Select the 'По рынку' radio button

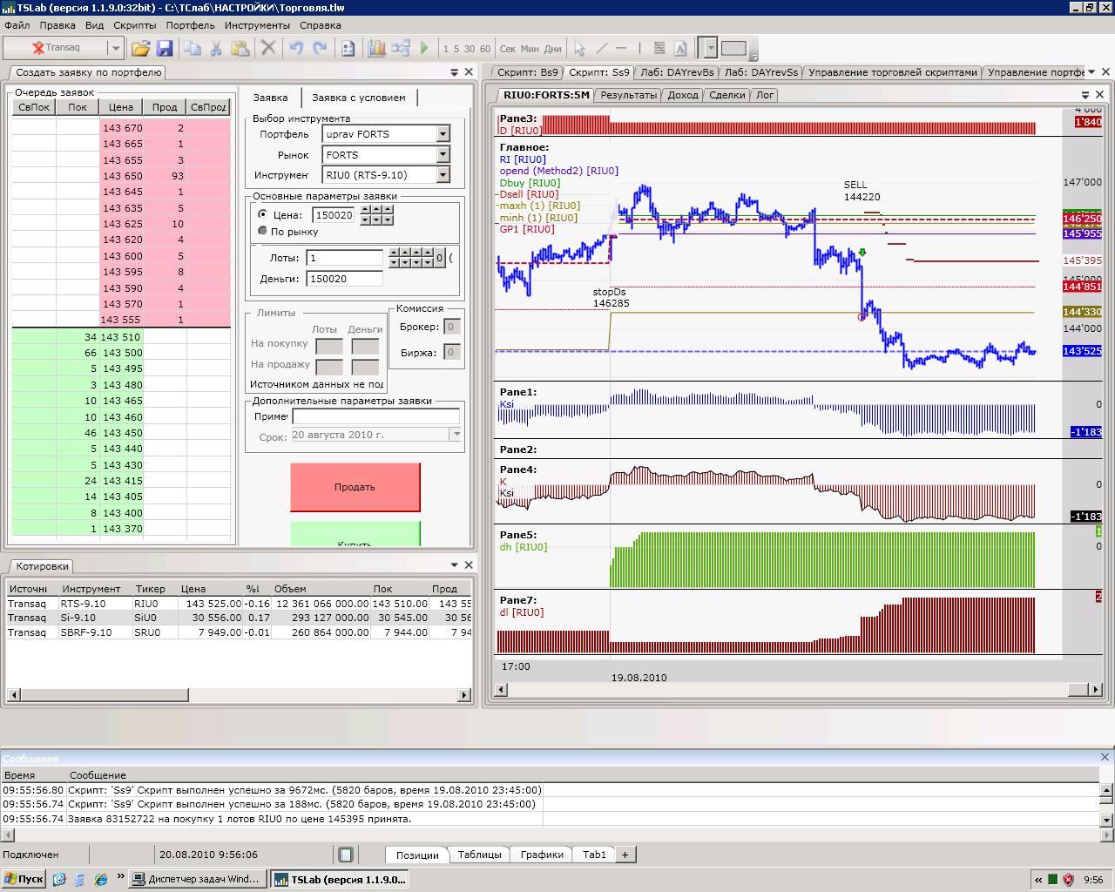click(263, 231)
